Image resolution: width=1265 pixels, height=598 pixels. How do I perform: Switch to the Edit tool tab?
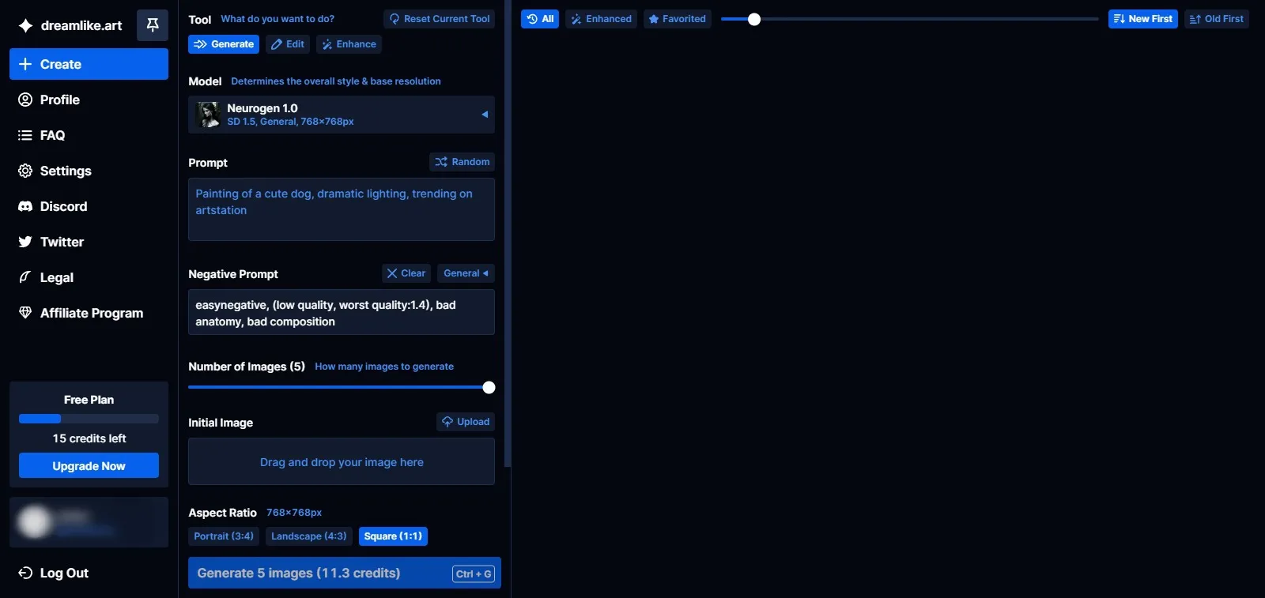pos(288,44)
